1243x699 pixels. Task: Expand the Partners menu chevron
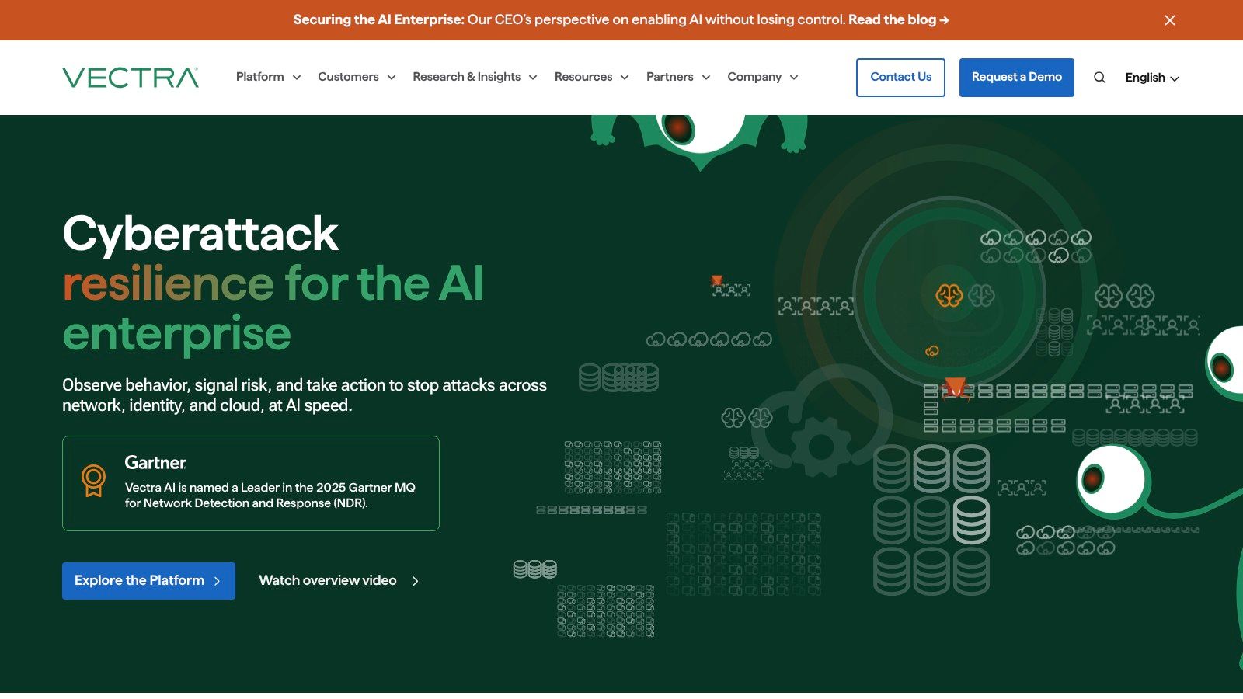[706, 78]
